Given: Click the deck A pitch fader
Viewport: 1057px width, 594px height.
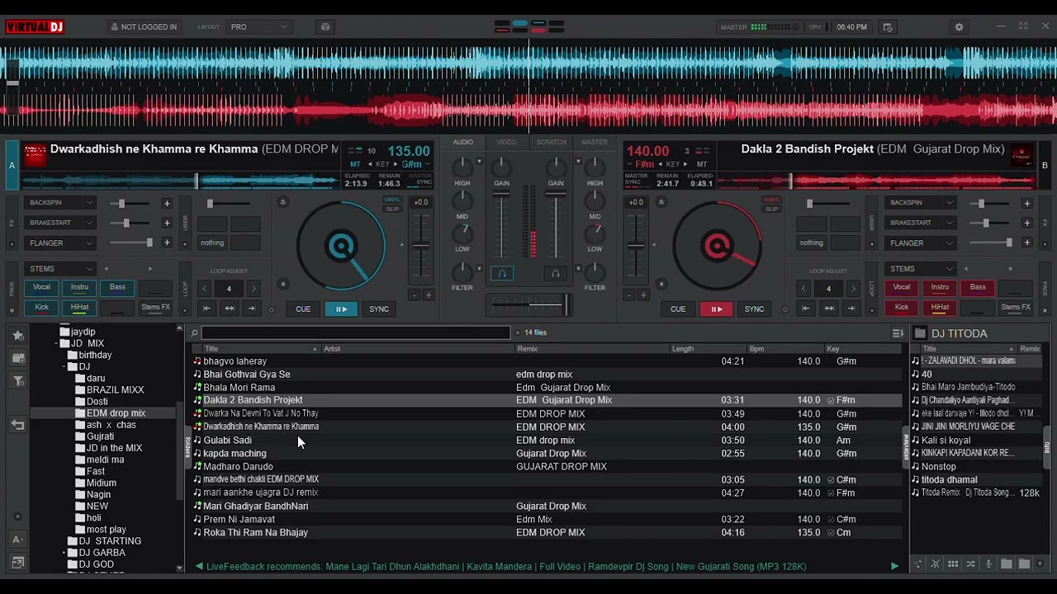Looking at the screenshot, I should pos(421,245).
